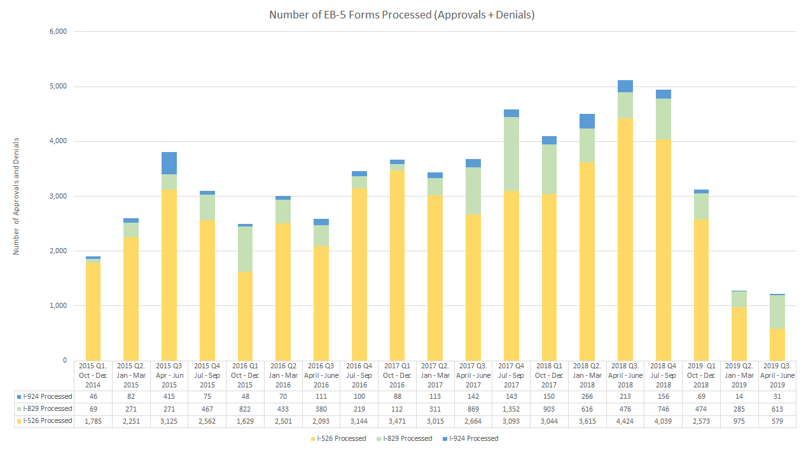The width and height of the screenshot is (806, 451).
Task: Select the green I-829 segment for 2016 Q1
Action: 245,249
